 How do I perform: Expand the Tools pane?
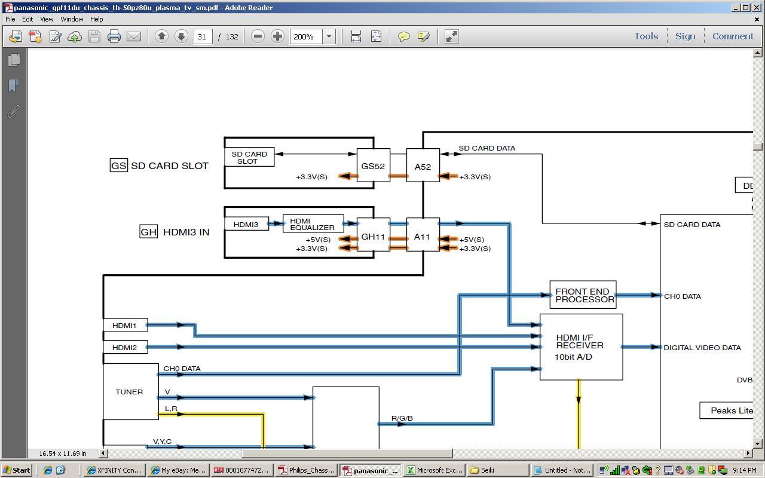(x=646, y=36)
